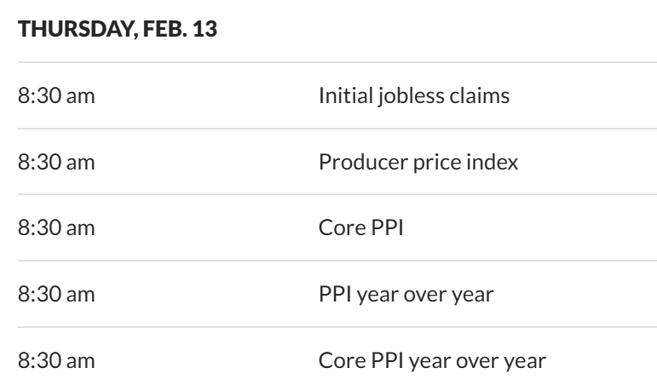Click the 8:30 am time left of Core PPI
This screenshot has height=391, width=657.
click(x=56, y=228)
